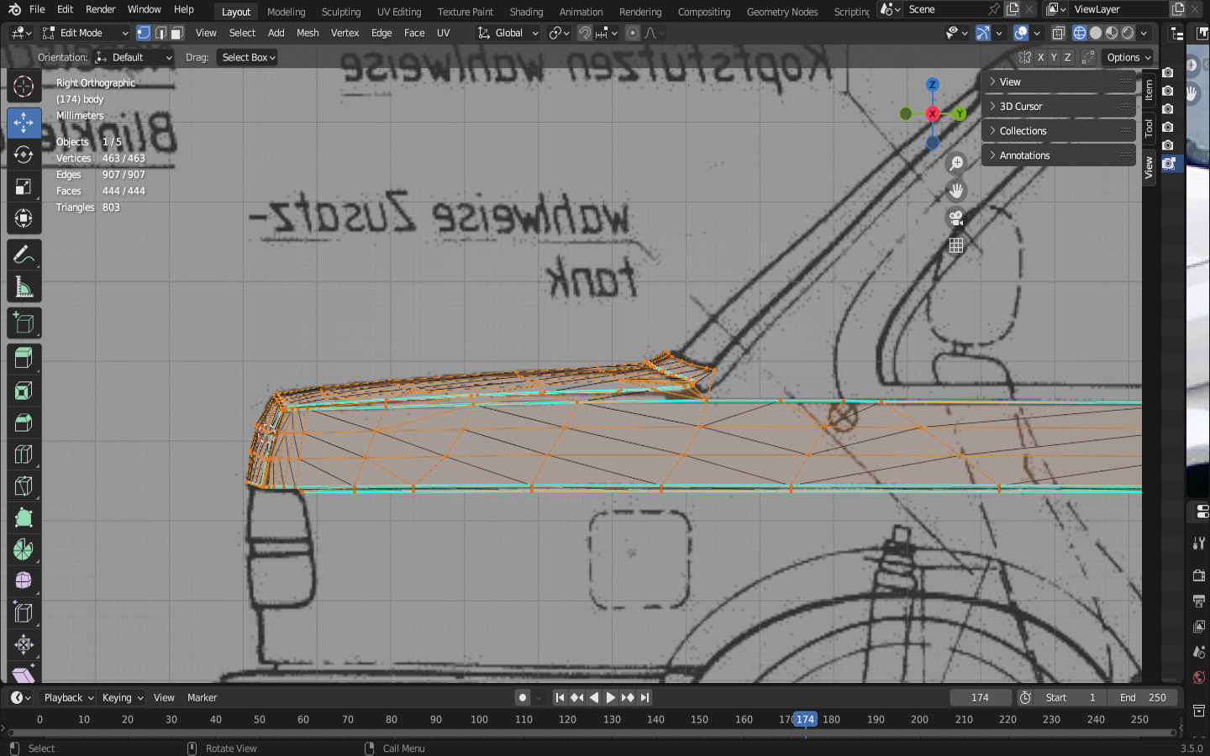Enable face select mode
Viewport: 1210px width, 756px height.
click(x=177, y=33)
